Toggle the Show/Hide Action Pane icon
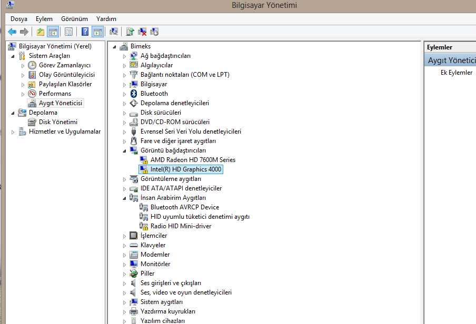Viewport: 476px width, 324px height. coord(97,32)
